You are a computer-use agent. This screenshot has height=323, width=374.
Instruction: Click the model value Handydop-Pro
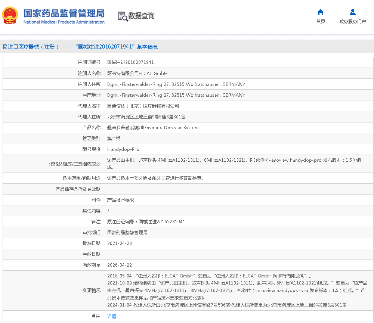(x=123, y=149)
